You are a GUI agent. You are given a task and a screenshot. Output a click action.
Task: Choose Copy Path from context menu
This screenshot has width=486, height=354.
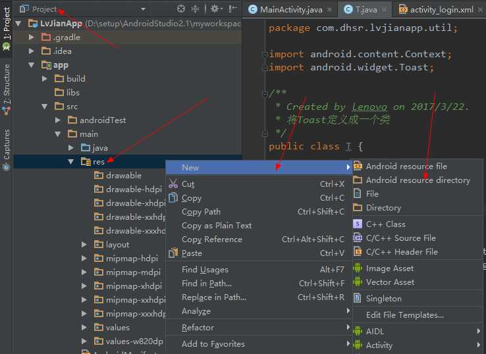[259, 212]
